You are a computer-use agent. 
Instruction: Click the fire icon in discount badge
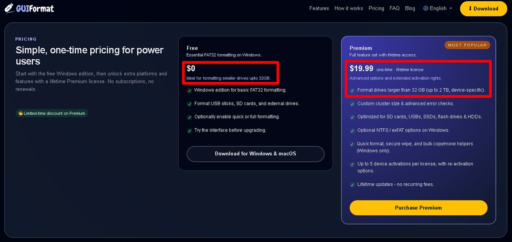point(20,113)
